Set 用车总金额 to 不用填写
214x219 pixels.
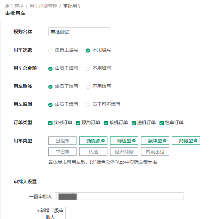click(x=88, y=69)
